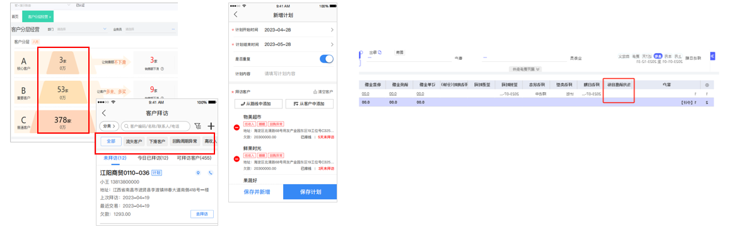Click the info icon beside 销售额下滑

[162, 69]
